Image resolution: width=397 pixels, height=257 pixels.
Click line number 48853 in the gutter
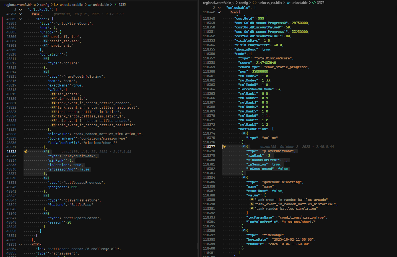(x=11, y=244)
